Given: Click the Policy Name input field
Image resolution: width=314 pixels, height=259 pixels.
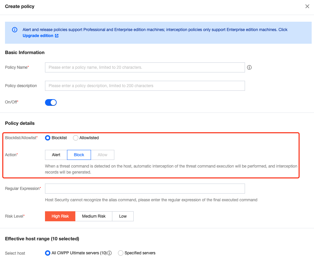Looking at the screenshot, I should tap(145, 67).
